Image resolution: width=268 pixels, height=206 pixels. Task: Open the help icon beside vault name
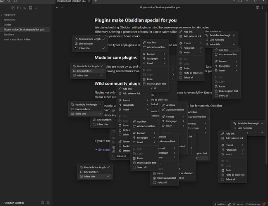43,203
